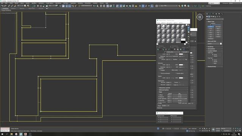242x136 pixels.
Task: Open File Explorer from Windows taskbar
Action: tap(12, 134)
